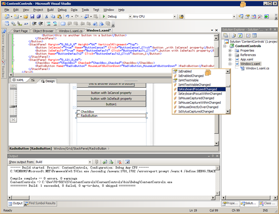Toggle auto-hide pin on Output panel
279x214 pixels.
(213, 156)
